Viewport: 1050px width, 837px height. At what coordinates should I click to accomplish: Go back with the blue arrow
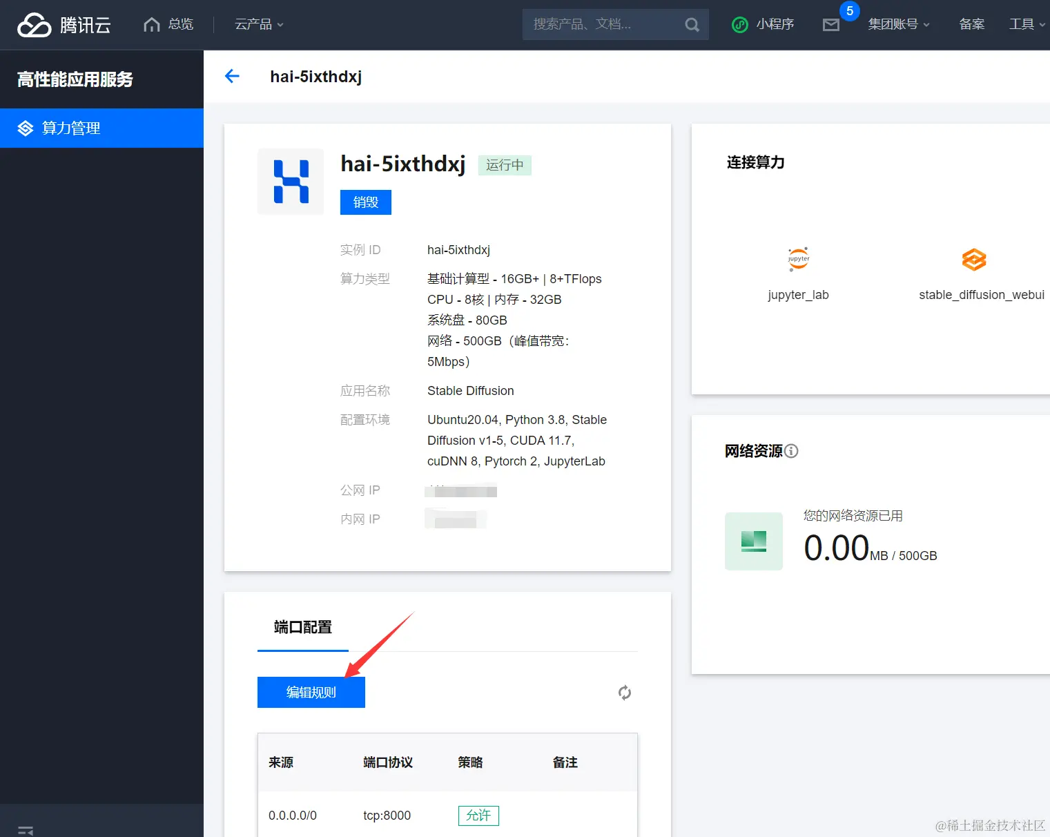tap(232, 76)
